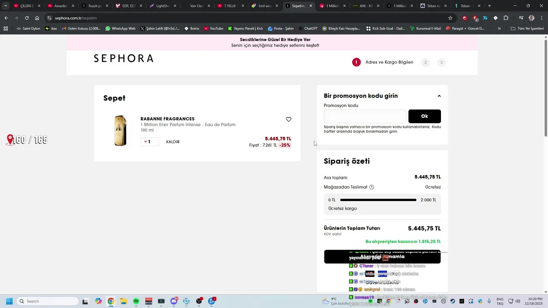Viewport: 548px width, 308px height.
Task: Collapse the promo code section with the chevron
Action: pyautogui.click(x=439, y=96)
